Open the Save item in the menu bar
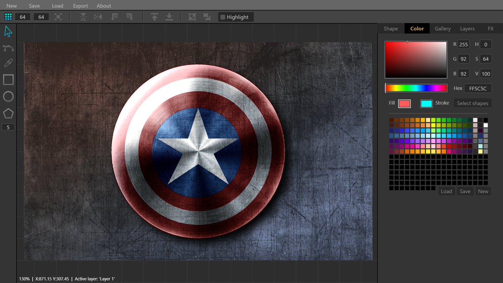503x283 pixels. [34, 6]
